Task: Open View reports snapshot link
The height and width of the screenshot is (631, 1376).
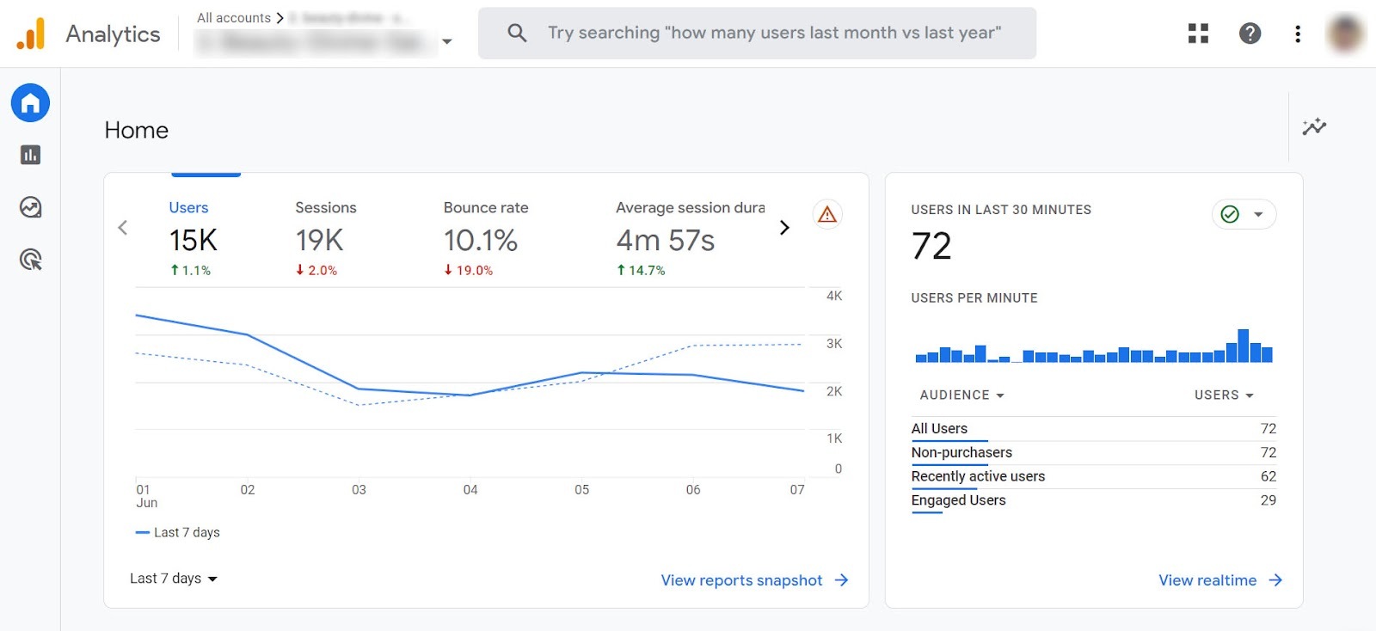Action: (754, 580)
